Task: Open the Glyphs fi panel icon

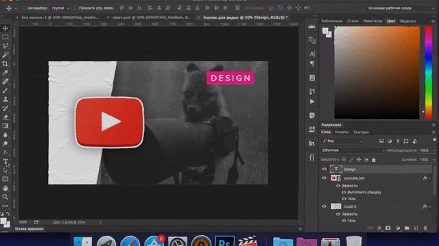Action: point(312,158)
